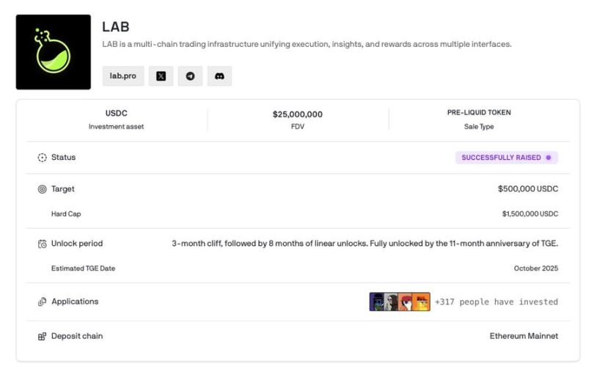Select the last investor avatar with orange background
This screenshot has height=372, width=594.
[422, 302]
